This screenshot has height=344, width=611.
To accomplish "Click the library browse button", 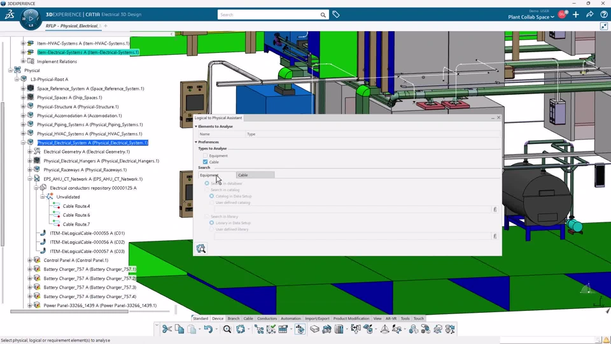I will pyautogui.click(x=495, y=236).
